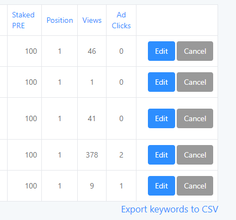Sort table by Staked PRE column
Image resolution: width=236 pixels, height=220 pixels.
click(23, 20)
